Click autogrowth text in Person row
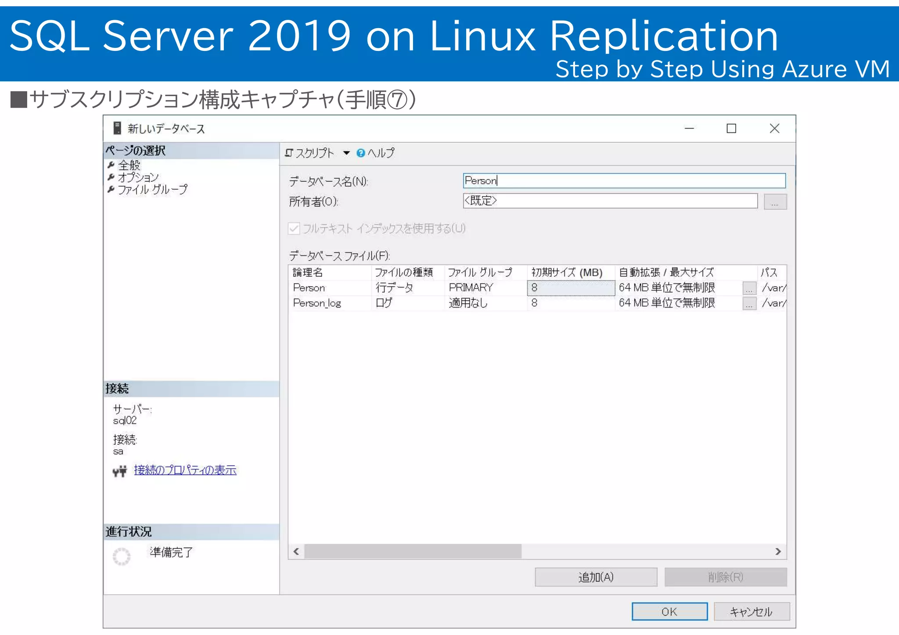 (x=667, y=288)
